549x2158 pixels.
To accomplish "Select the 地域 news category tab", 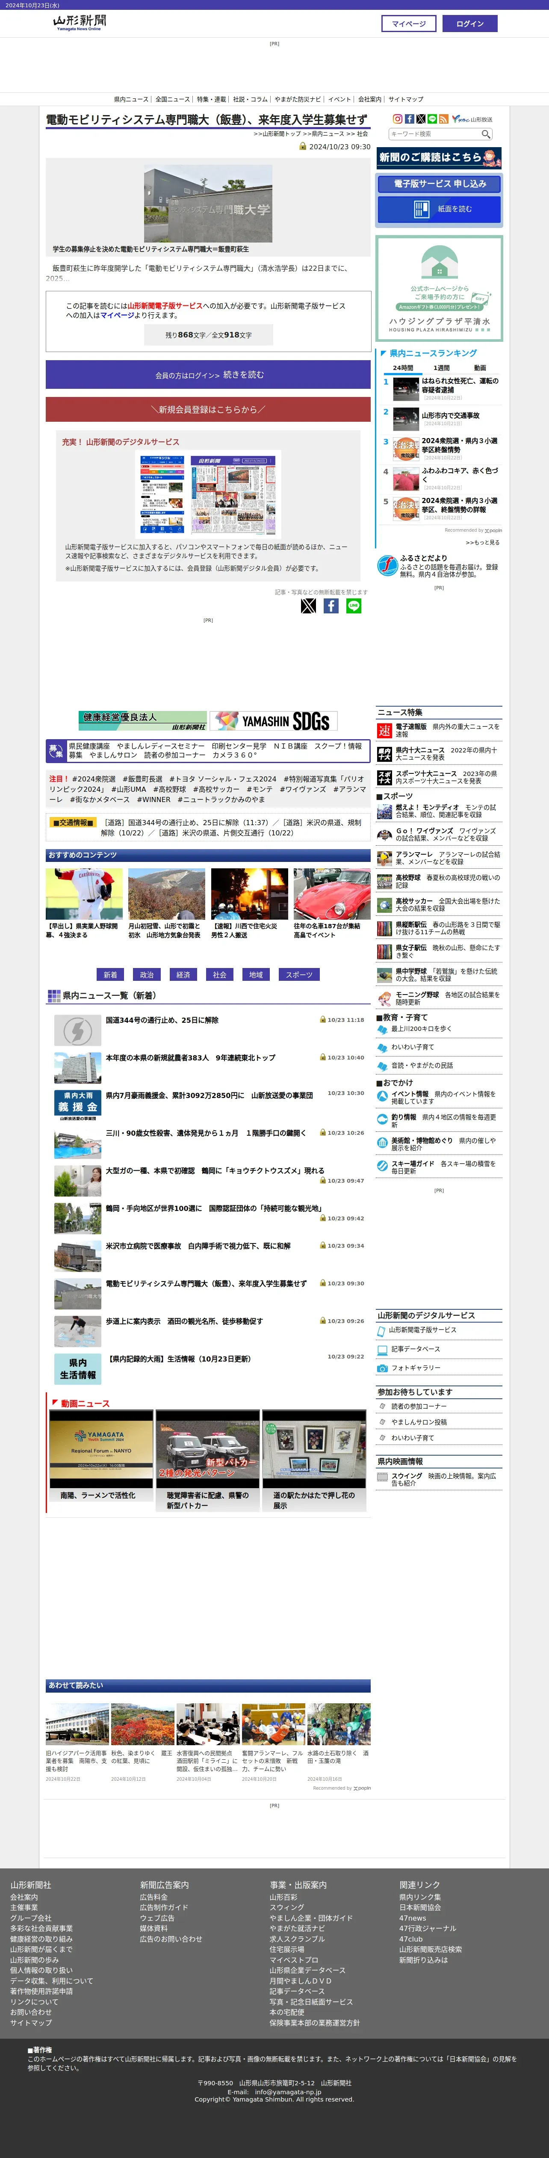I will coord(256,974).
